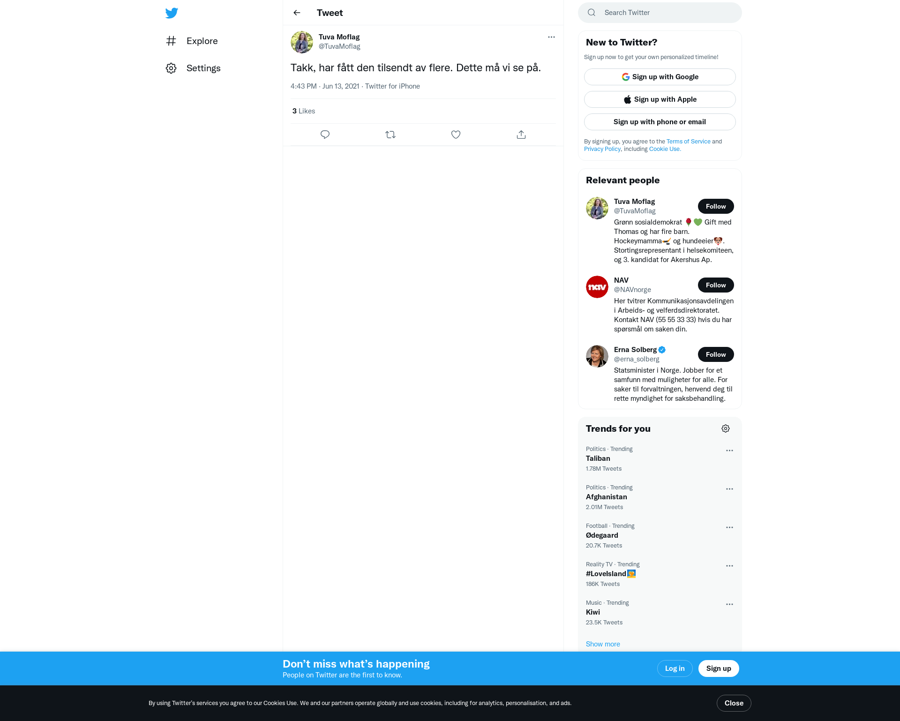900x721 pixels.
Task: View the 3 Likes list
Action: [x=304, y=111]
